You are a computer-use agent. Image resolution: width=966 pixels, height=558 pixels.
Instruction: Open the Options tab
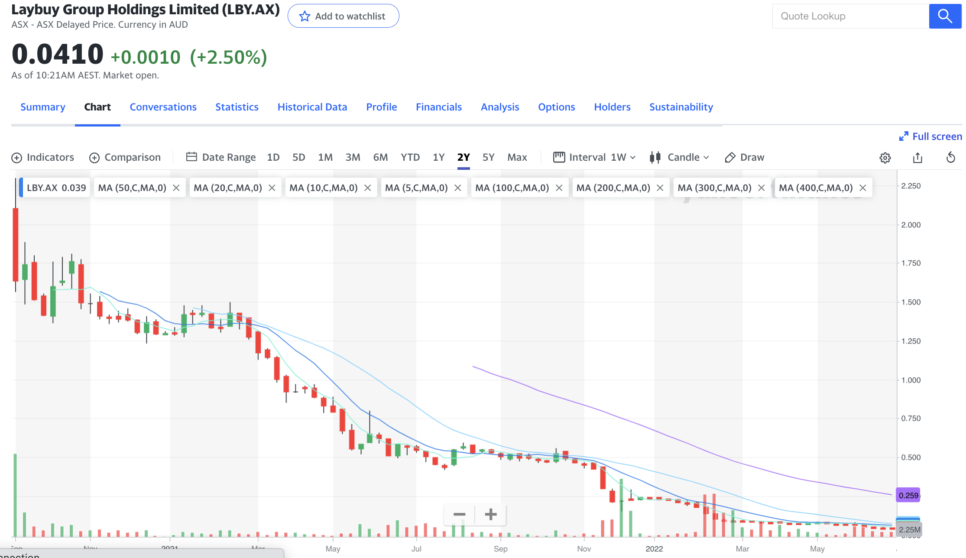coord(557,107)
